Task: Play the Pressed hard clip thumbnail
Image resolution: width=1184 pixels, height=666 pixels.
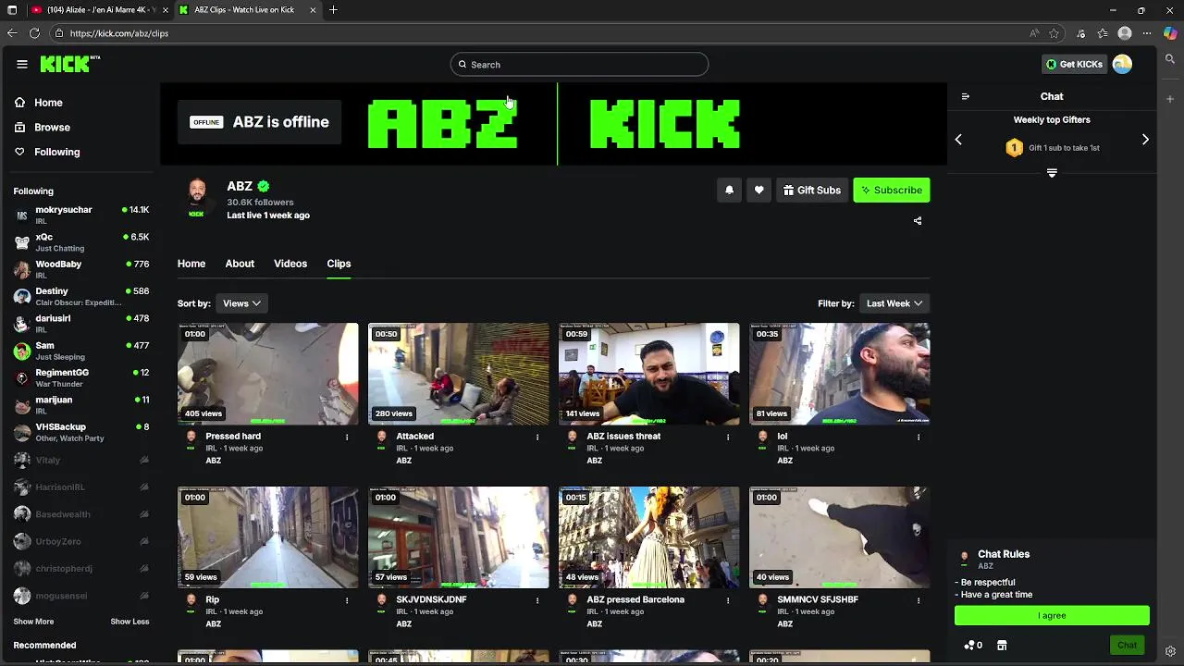Action: tap(267, 374)
